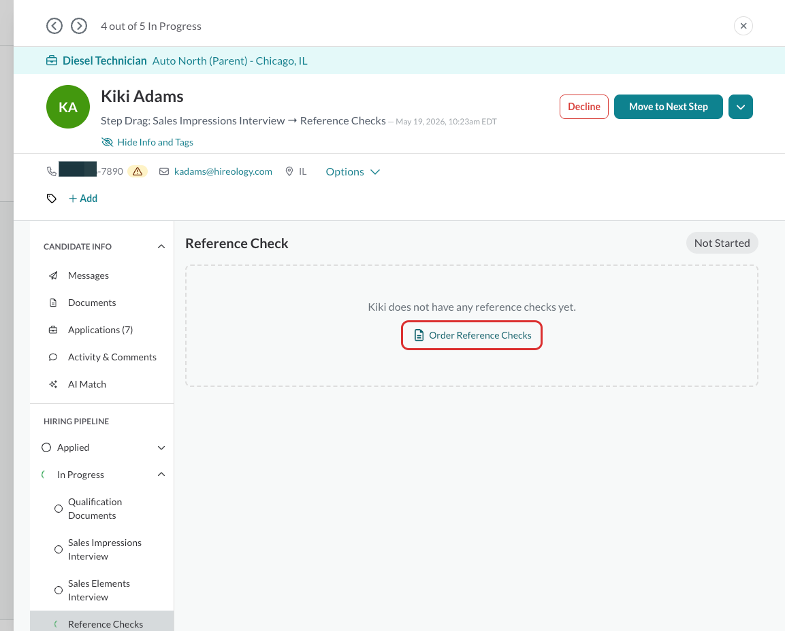Open kadams@hireology.com email link
This screenshot has width=785, height=631.
click(x=223, y=171)
